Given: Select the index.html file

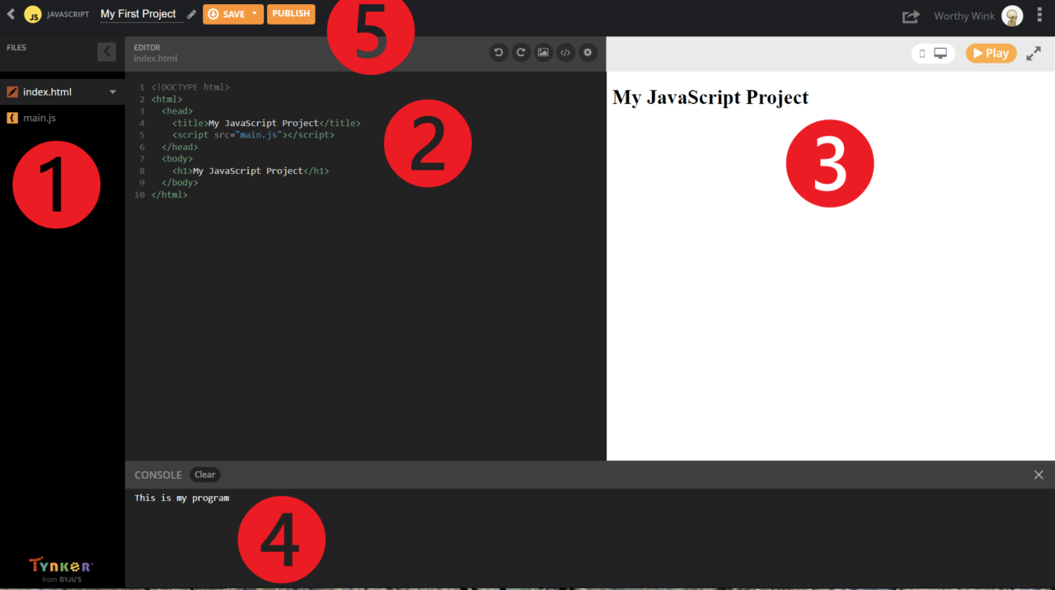Looking at the screenshot, I should (x=63, y=91).
